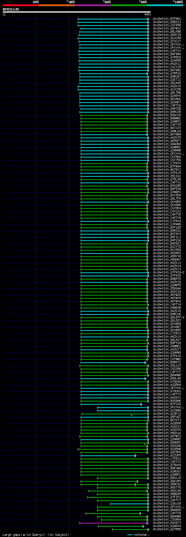Select label UniRef100_A3A6V4
Image resolution: width=186 pixels, height=537 pixels.
pyautogui.click(x=167, y=526)
